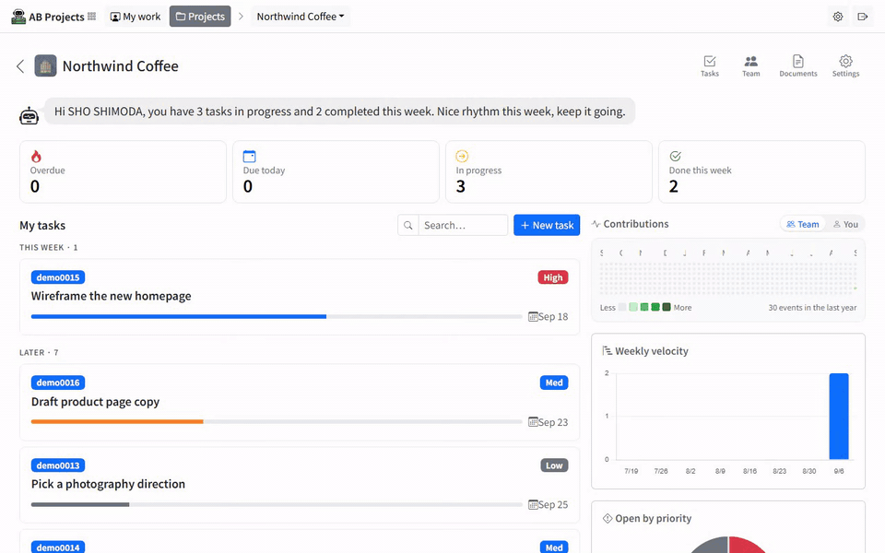Open task tag demo0014
This screenshot has height=553, width=885.
[x=58, y=547]
